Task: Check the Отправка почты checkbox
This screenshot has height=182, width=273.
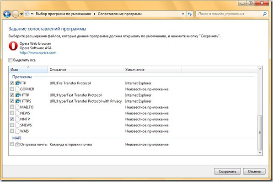Action: [x=12, y=144]
